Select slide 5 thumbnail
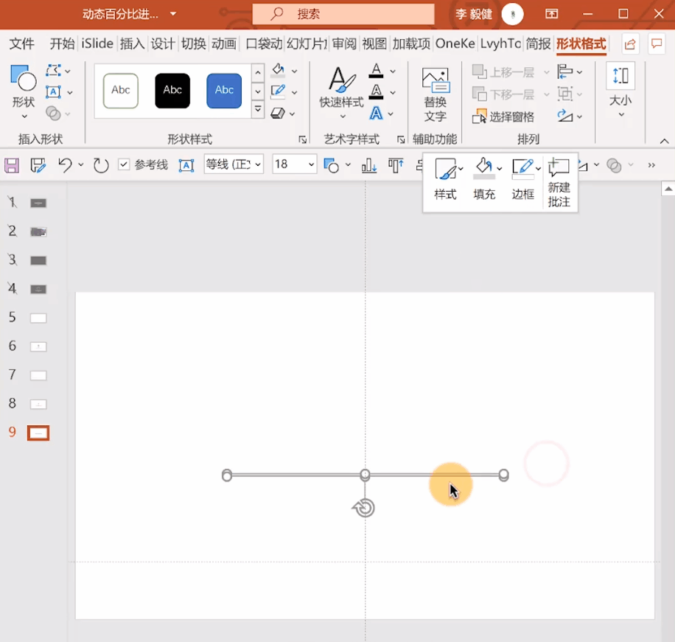Viewport: 675px width, 642px height. coord(38,318)
